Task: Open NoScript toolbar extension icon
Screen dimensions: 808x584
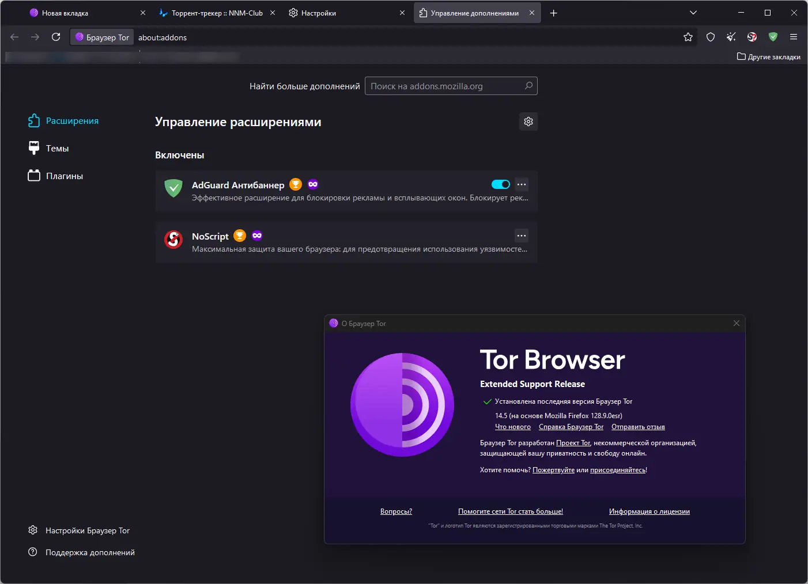Action: (752, 37)
